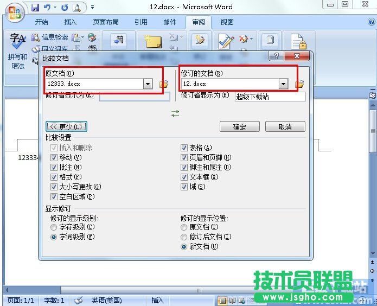
Task: Select the 字符级别 radio button
Action: pyautogui.click(x=54, y=227)
